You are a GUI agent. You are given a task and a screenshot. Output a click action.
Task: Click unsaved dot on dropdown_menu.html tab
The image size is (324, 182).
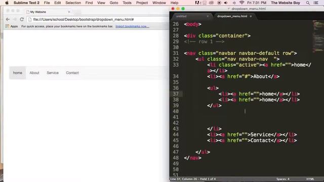point(251,16)
